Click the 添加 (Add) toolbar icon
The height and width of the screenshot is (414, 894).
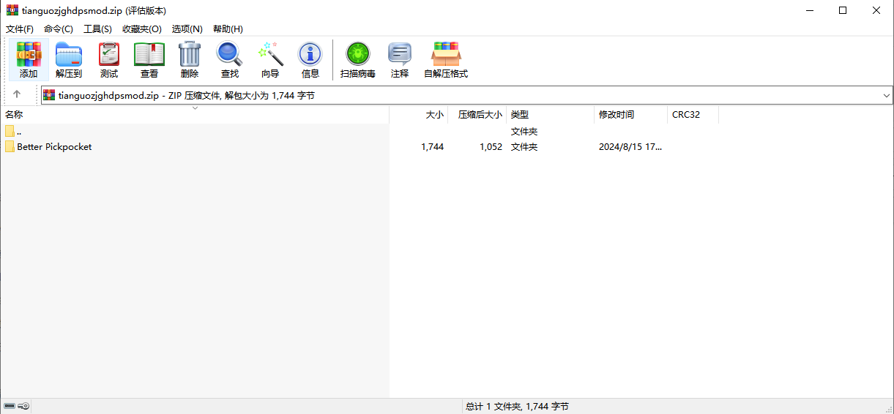click(x=29, y=60)
